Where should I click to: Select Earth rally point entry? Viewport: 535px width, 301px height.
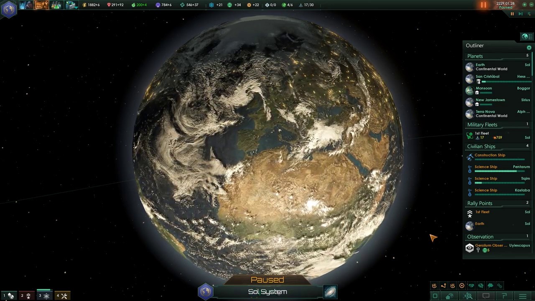click(x=498, y=226)
